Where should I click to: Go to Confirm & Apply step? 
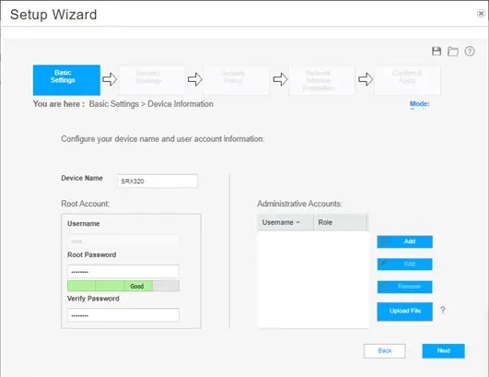point(407,80)
